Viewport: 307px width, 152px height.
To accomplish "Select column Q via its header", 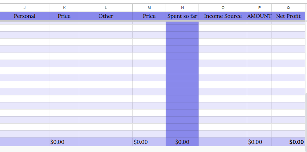I will (288, 7).
